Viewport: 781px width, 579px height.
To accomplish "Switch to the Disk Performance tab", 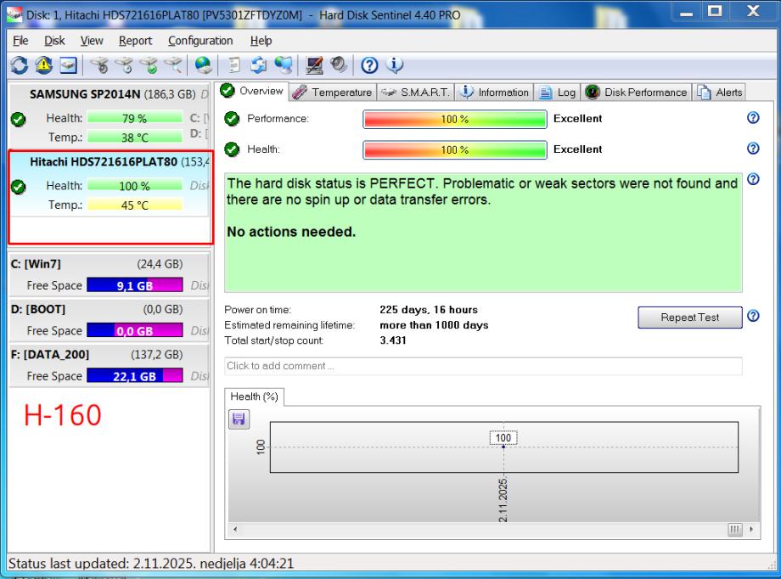I will tap(636, 93).
